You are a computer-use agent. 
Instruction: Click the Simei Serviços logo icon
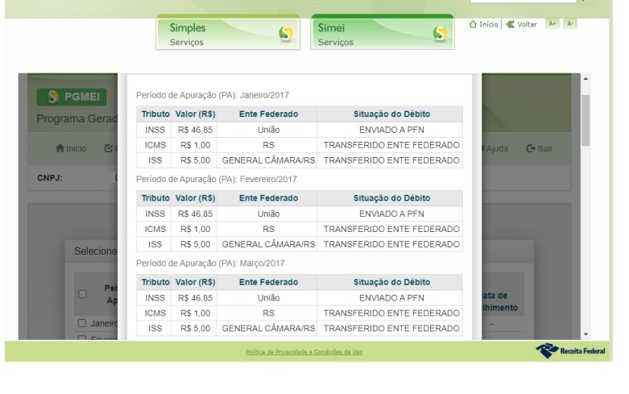tap(439, 33)
